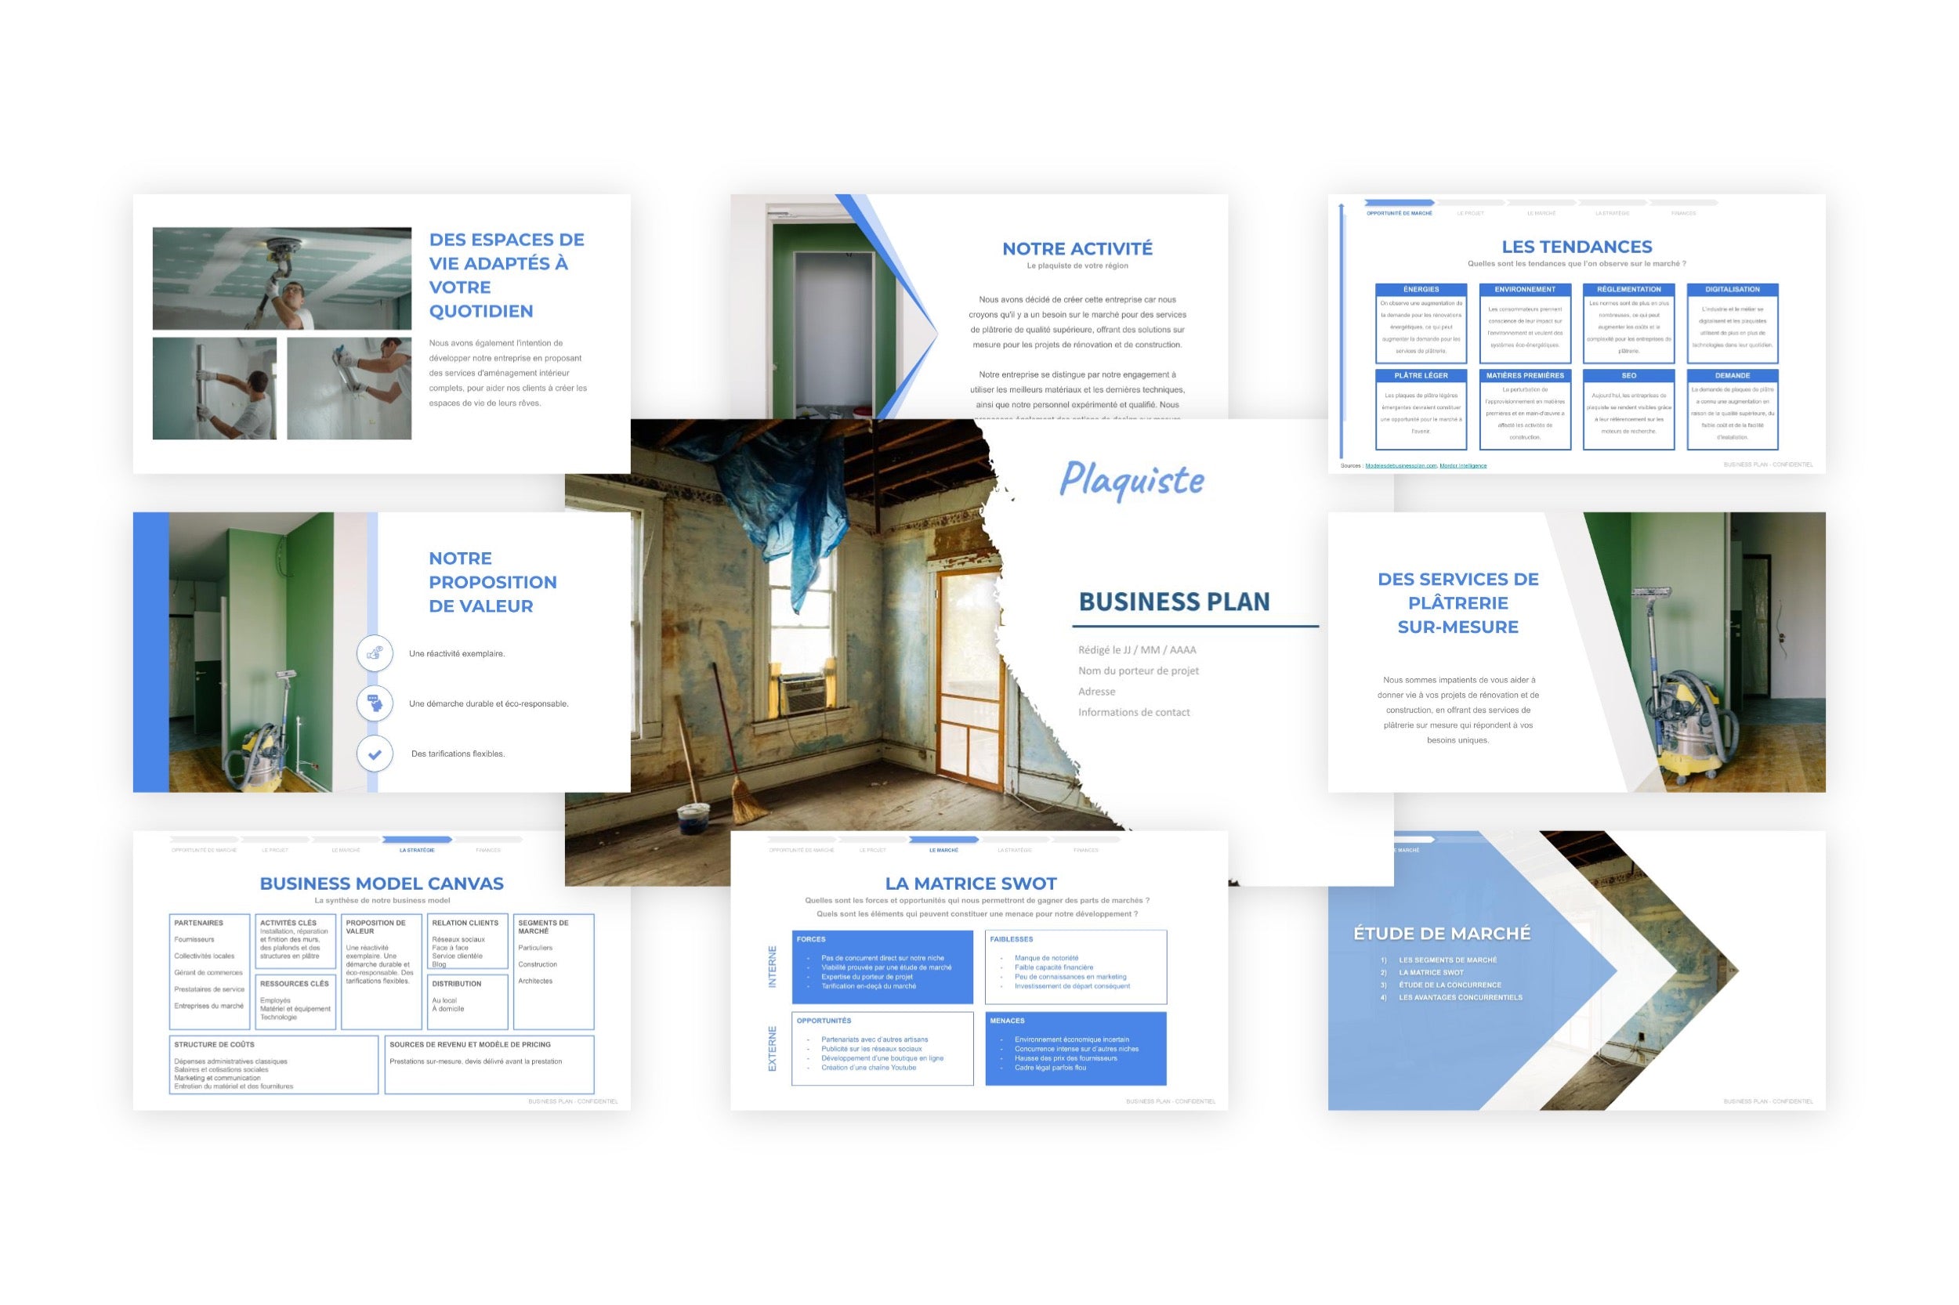1959x1305 pixels.
Task: Select the 'ENVIRONNEMENT' trend box
Action: click(x=1524, y=324)
